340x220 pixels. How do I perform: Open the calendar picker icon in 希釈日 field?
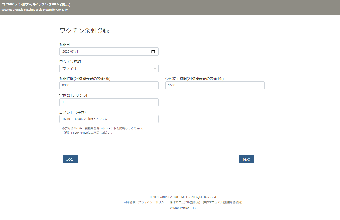coord(153,52)
